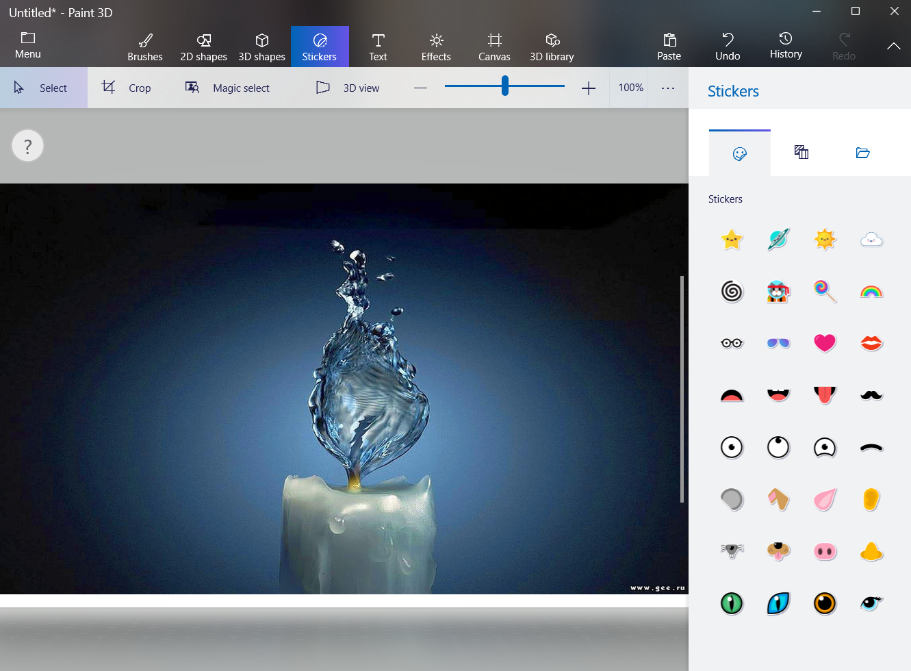Open the 2D shapes tool

pyautogui.click(x=203, y=46)
